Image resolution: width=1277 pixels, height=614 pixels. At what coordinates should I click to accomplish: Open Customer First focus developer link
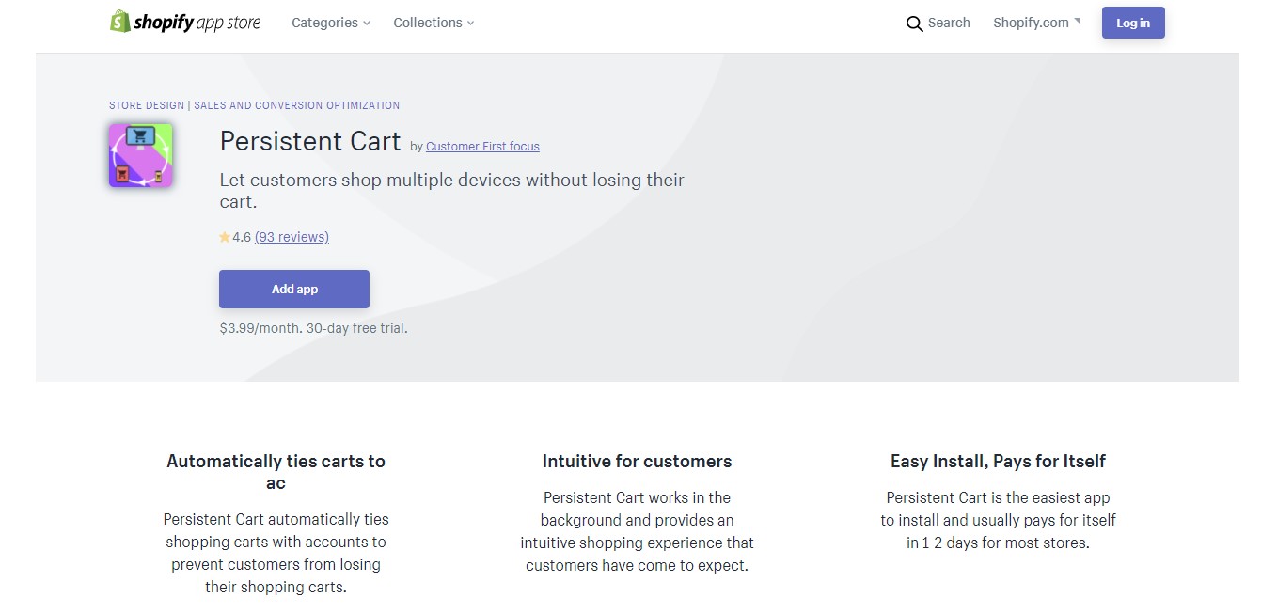coord(482,146)
